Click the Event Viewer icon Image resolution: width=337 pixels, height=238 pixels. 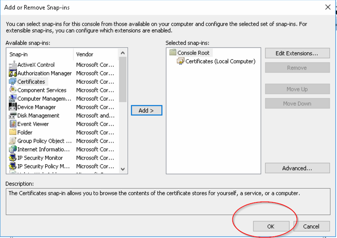click(13, 124)
